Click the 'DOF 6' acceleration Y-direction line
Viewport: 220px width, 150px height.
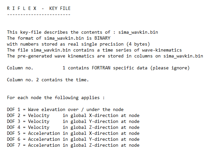pos(73,139)
